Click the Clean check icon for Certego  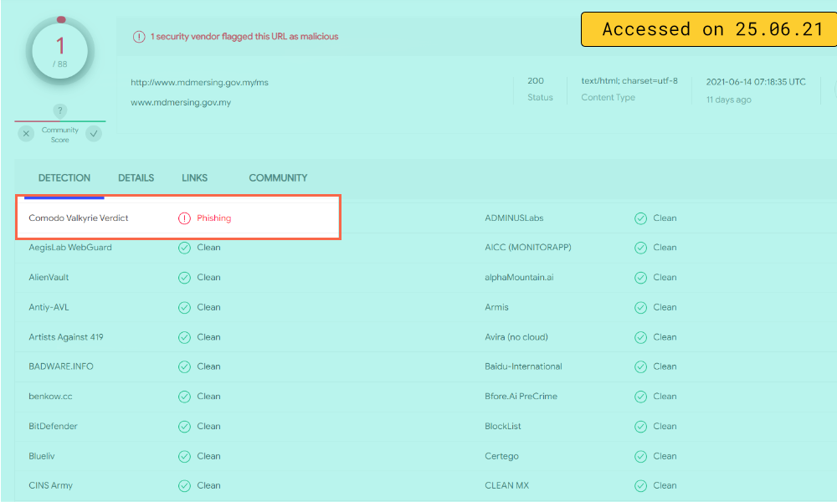point(640,457)
